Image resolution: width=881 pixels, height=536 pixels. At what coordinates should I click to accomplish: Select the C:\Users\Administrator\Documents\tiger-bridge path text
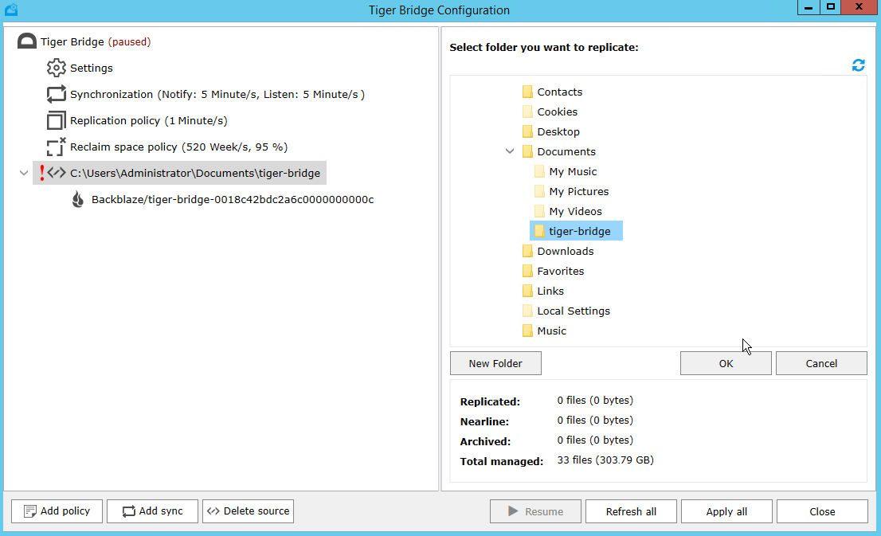coord(195,173)
